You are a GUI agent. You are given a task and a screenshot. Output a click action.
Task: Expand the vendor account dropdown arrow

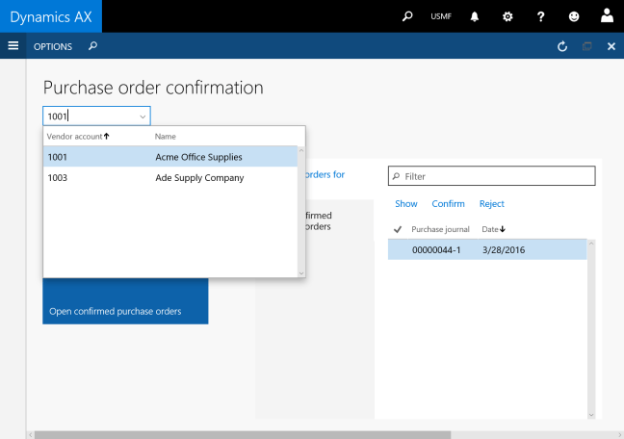[x=143, y=116]
